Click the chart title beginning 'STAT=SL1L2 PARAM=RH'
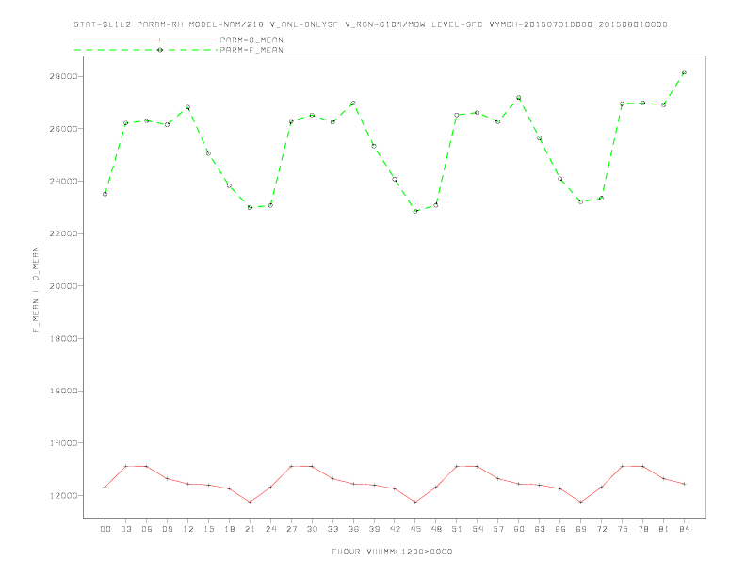 click(370, 24)
